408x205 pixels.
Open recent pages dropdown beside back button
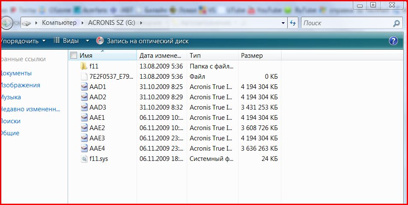click(16, 23)
